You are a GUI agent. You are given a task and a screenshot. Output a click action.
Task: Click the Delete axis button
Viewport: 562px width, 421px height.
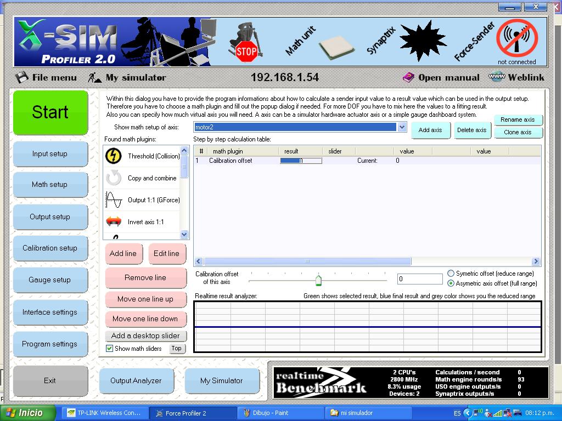pos(471,130)
